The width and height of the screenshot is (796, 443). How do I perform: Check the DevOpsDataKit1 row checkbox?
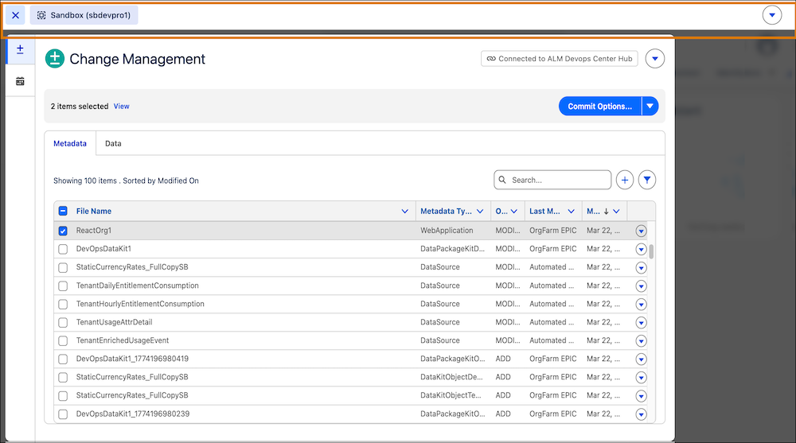pyautogui.click(x=63, y=249)
